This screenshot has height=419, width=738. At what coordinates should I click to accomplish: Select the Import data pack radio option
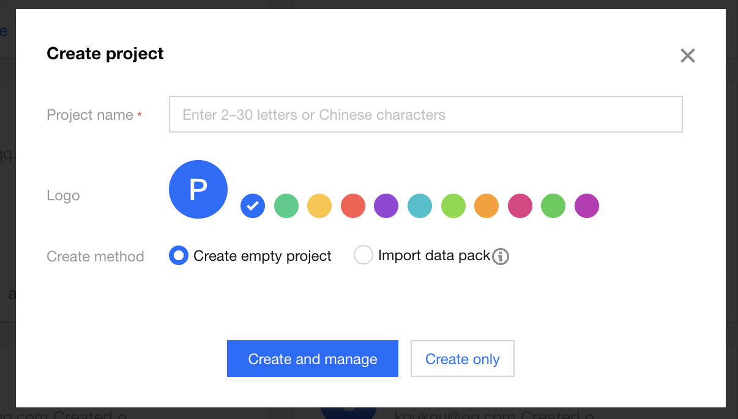coord(363,255)
